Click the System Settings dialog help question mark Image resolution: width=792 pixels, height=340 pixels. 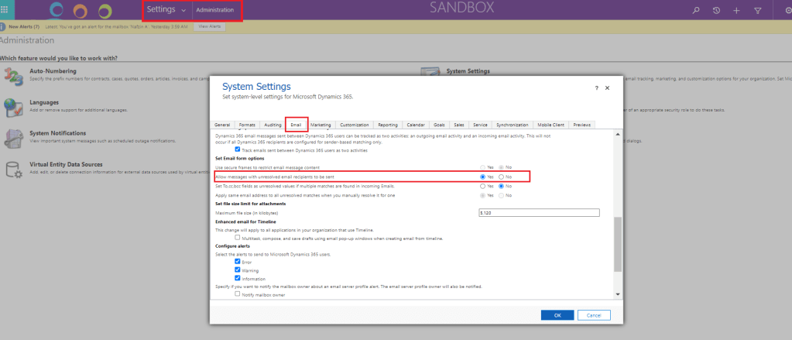[596, 88]
